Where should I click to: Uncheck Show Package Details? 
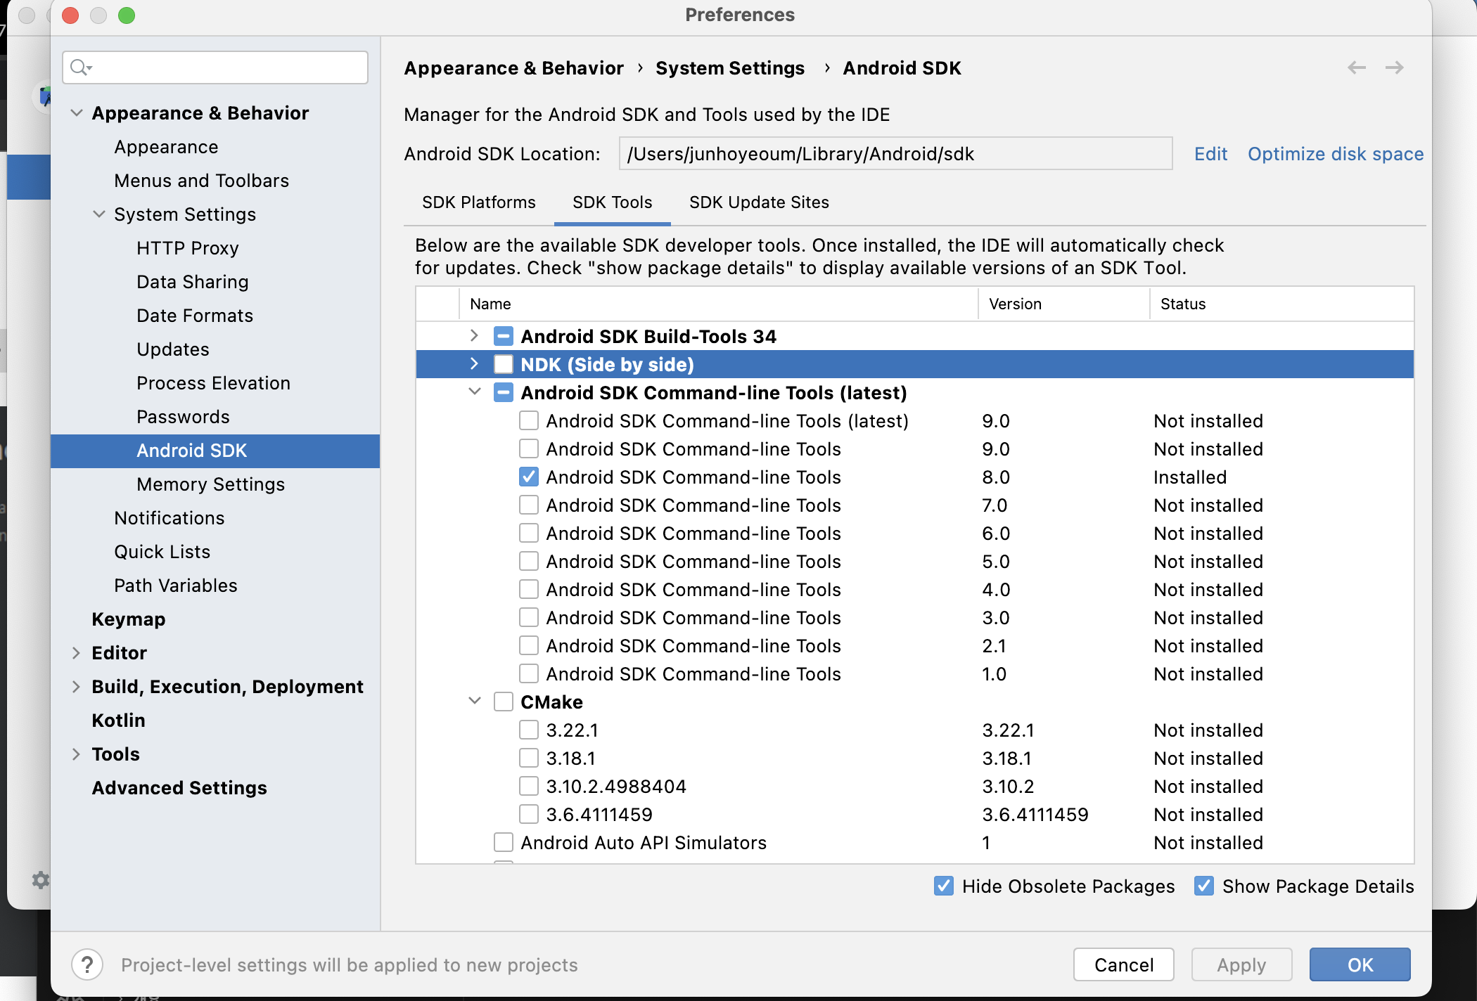(1203, 886)
